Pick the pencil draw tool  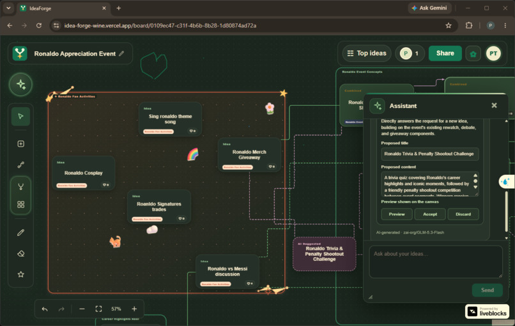coord(20,232)
